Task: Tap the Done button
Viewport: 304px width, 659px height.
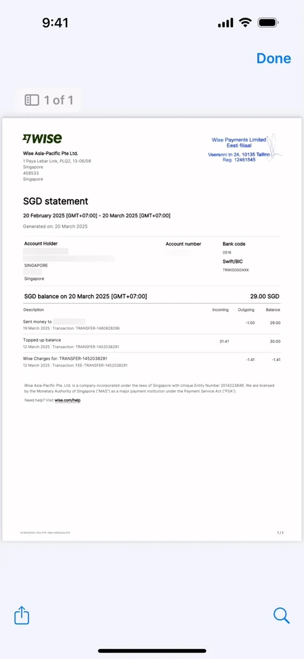Action: pos(274,58)
